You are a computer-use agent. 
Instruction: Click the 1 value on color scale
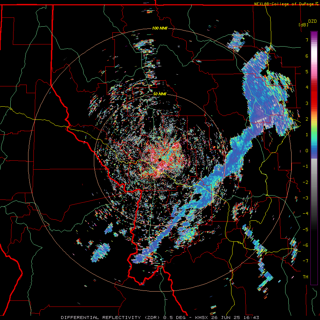pyautogui.click(x=307, y=135)
